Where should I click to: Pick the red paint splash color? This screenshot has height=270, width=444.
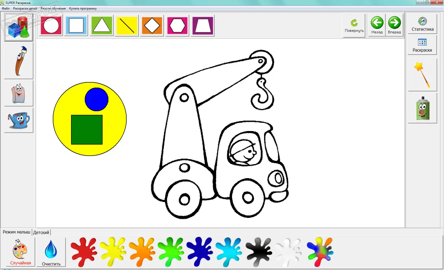(x=84, y=252)
